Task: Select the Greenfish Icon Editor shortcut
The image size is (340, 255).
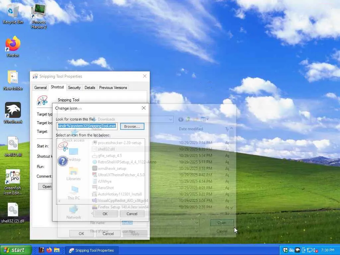Action: coord(13,182)
